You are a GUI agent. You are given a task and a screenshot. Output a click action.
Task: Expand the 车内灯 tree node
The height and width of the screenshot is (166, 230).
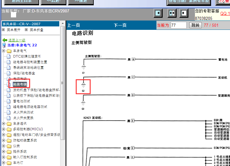point(4,163)
